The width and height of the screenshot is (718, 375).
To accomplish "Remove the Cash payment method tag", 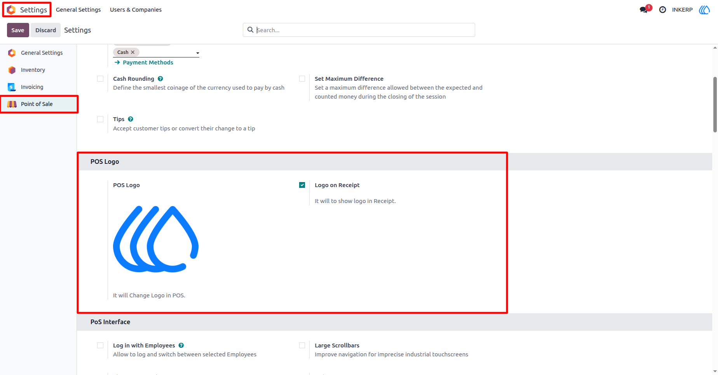I will (132, 52).
